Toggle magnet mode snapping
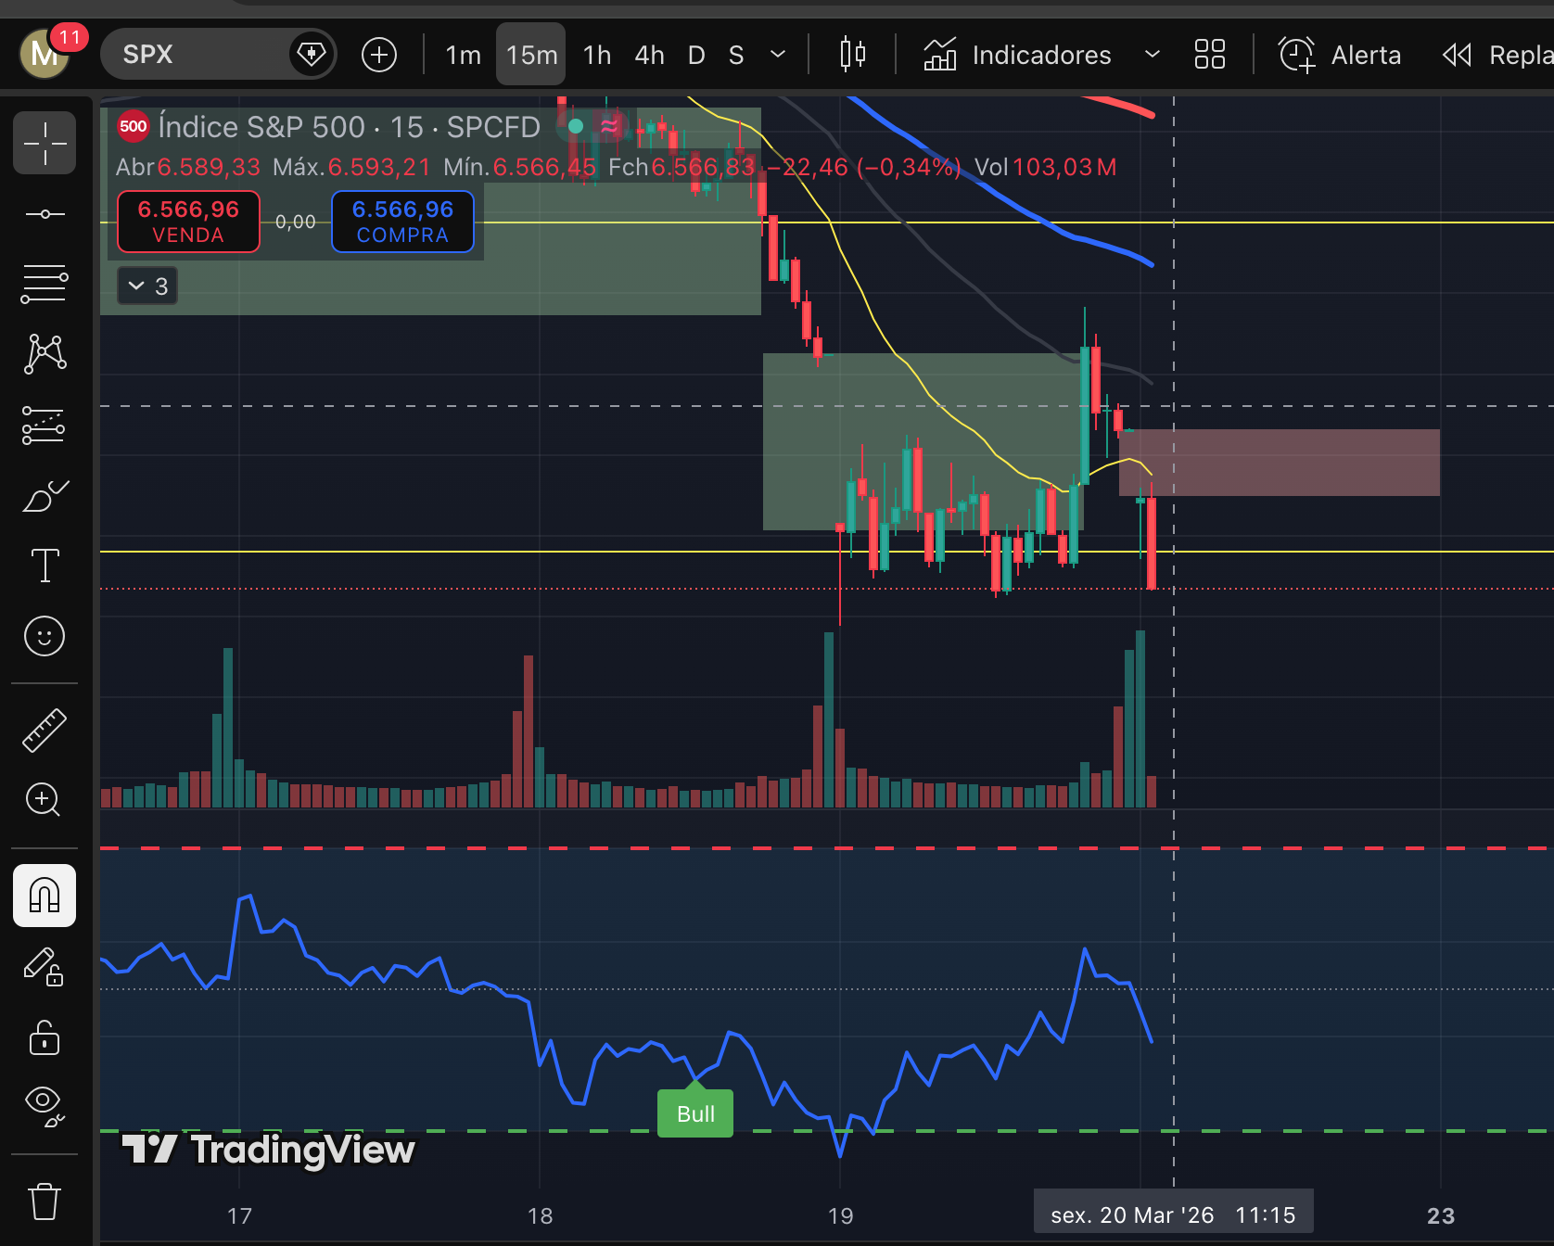The image size is (1554, 1246). (x=45, y=896)
